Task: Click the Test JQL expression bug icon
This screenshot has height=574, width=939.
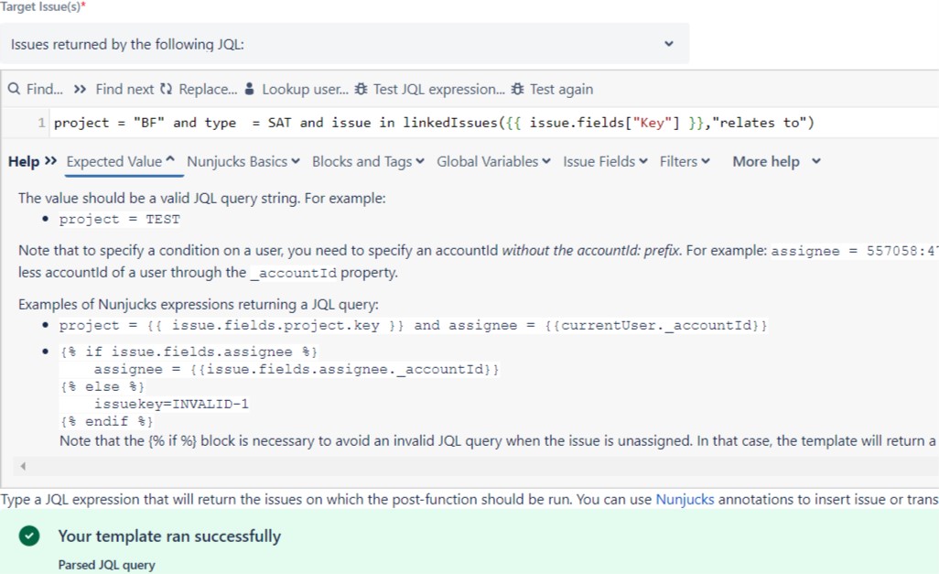Action: coord(362,90)
